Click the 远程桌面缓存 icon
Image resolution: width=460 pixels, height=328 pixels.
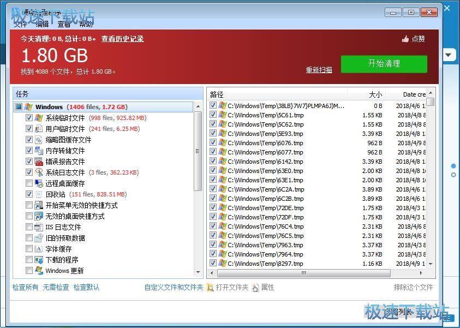(39, 183)
